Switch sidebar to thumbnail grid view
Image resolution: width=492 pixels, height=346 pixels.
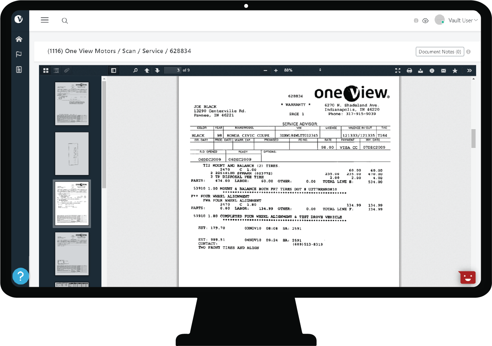(x=46, y=70)
